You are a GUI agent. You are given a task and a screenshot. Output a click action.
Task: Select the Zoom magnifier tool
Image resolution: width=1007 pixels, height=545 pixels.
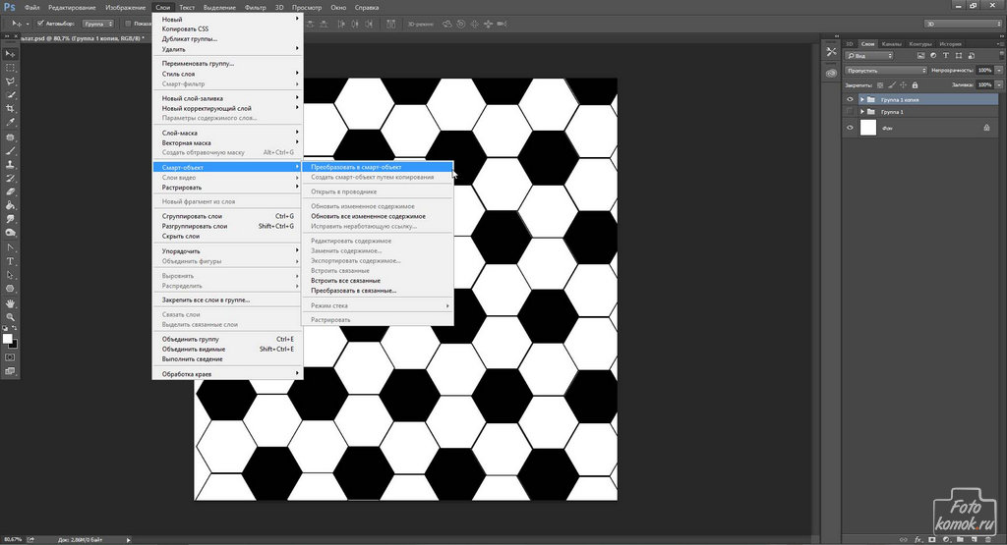(10, 317)
